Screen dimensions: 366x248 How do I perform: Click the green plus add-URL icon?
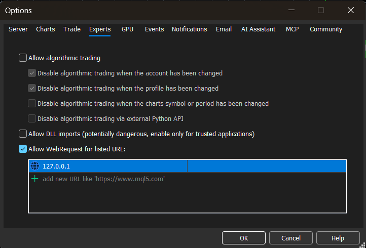point(35,179)
